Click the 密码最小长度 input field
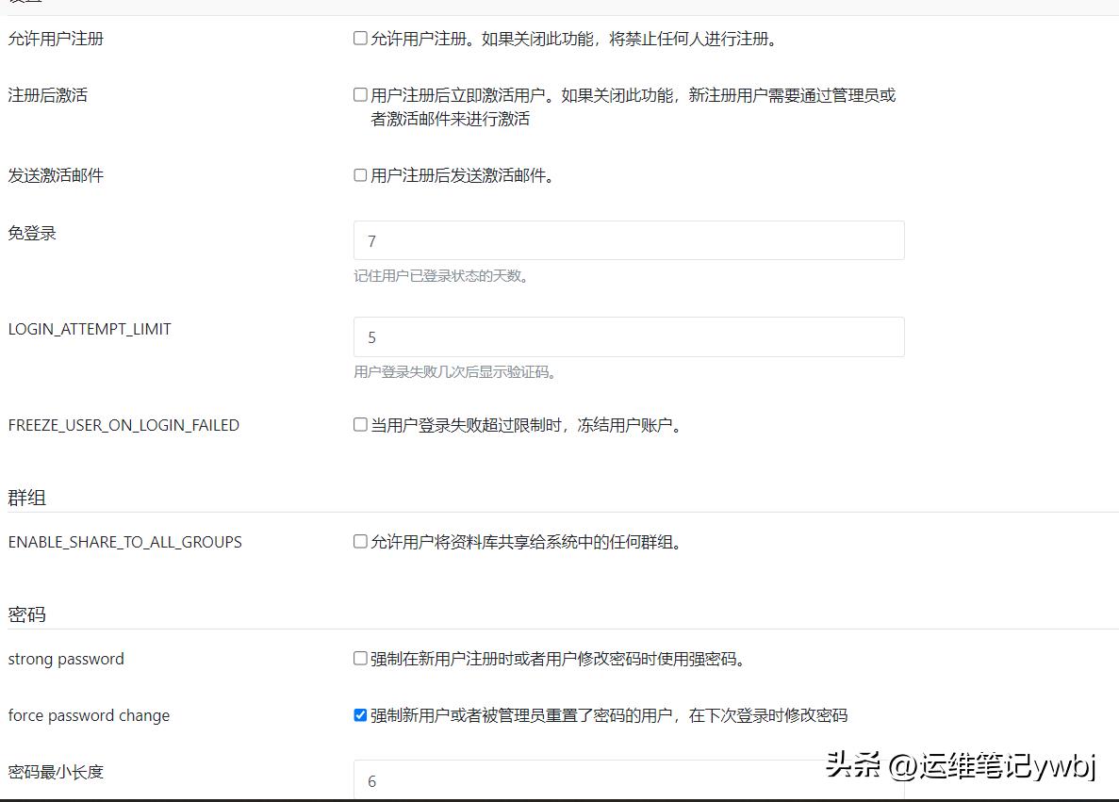The height and width of the screenshot is (802, 1119). [x=627, y=780]
